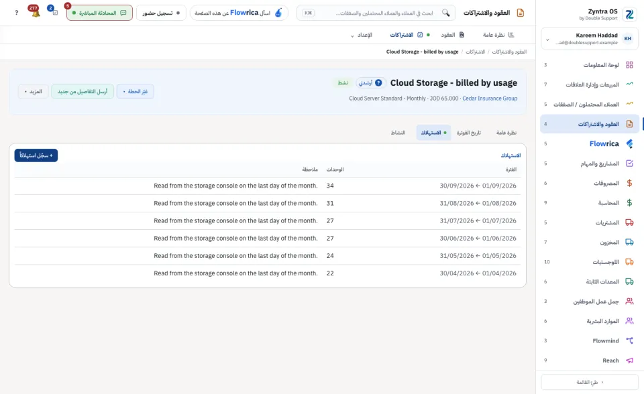This screenshot has height=394, width=644.
Task: Click the inventory blue truck icon
Action: pos(629,242)
